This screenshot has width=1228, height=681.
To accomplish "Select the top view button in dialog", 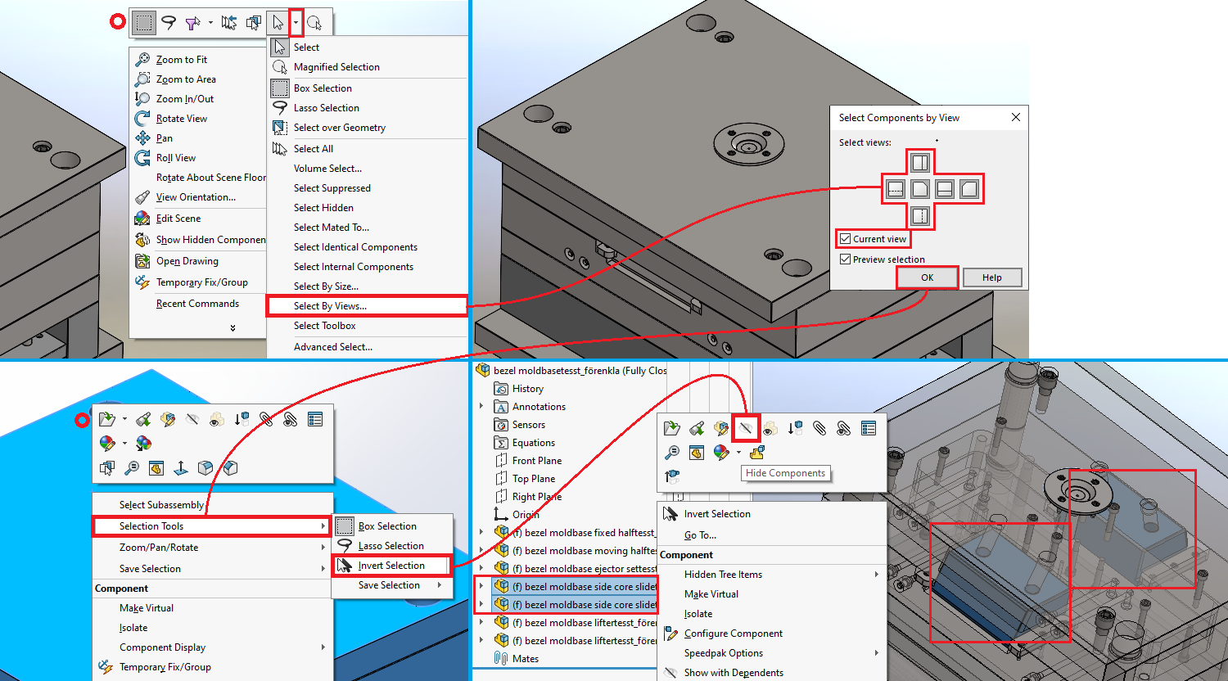I will click(x=920, y=162).
